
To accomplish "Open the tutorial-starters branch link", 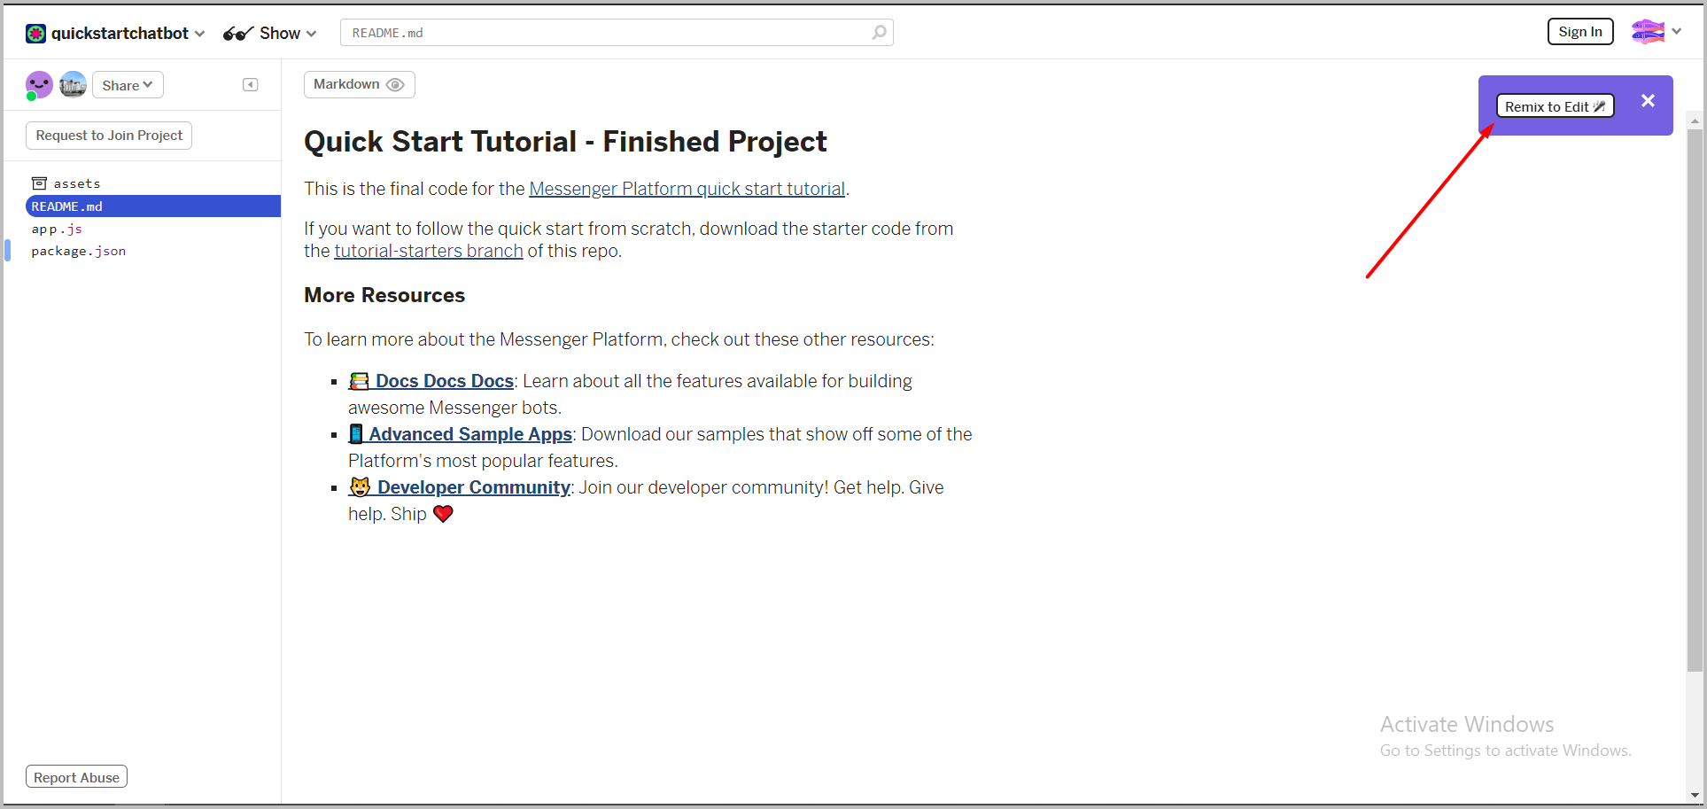I will point(429,251).
